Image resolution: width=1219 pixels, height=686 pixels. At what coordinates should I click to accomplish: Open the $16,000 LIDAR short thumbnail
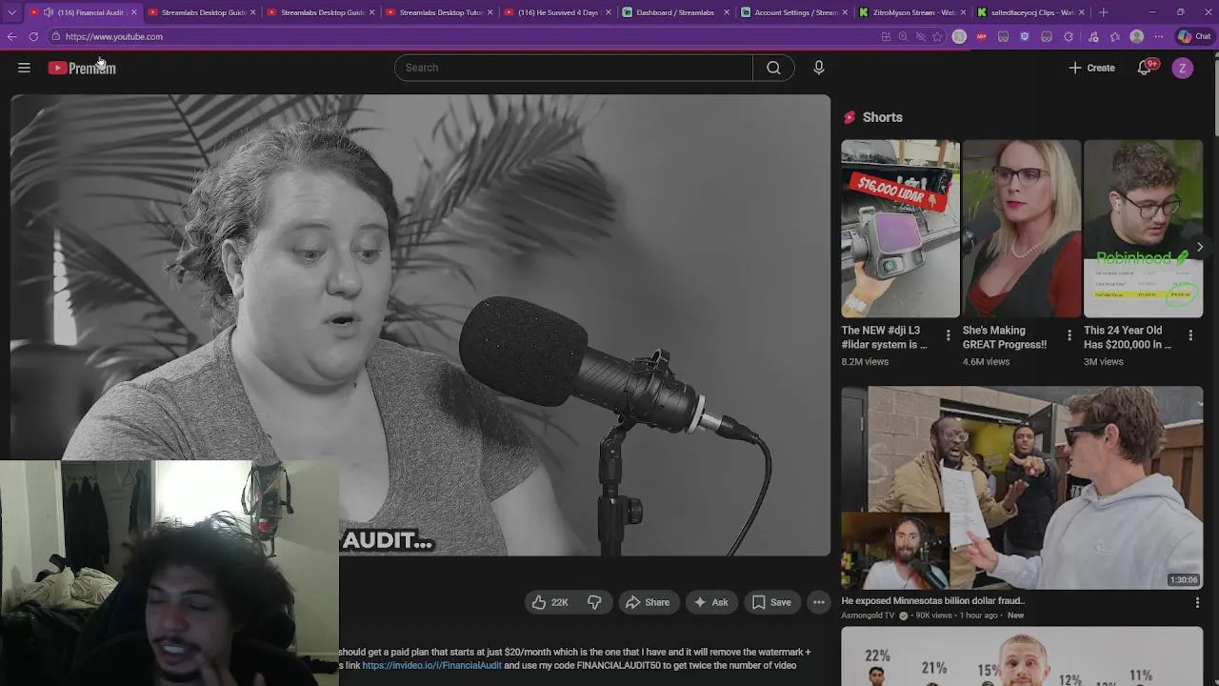pos(900,229)
